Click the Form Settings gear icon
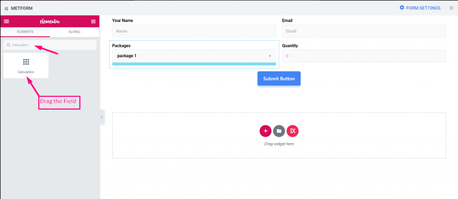 (402, 8)
